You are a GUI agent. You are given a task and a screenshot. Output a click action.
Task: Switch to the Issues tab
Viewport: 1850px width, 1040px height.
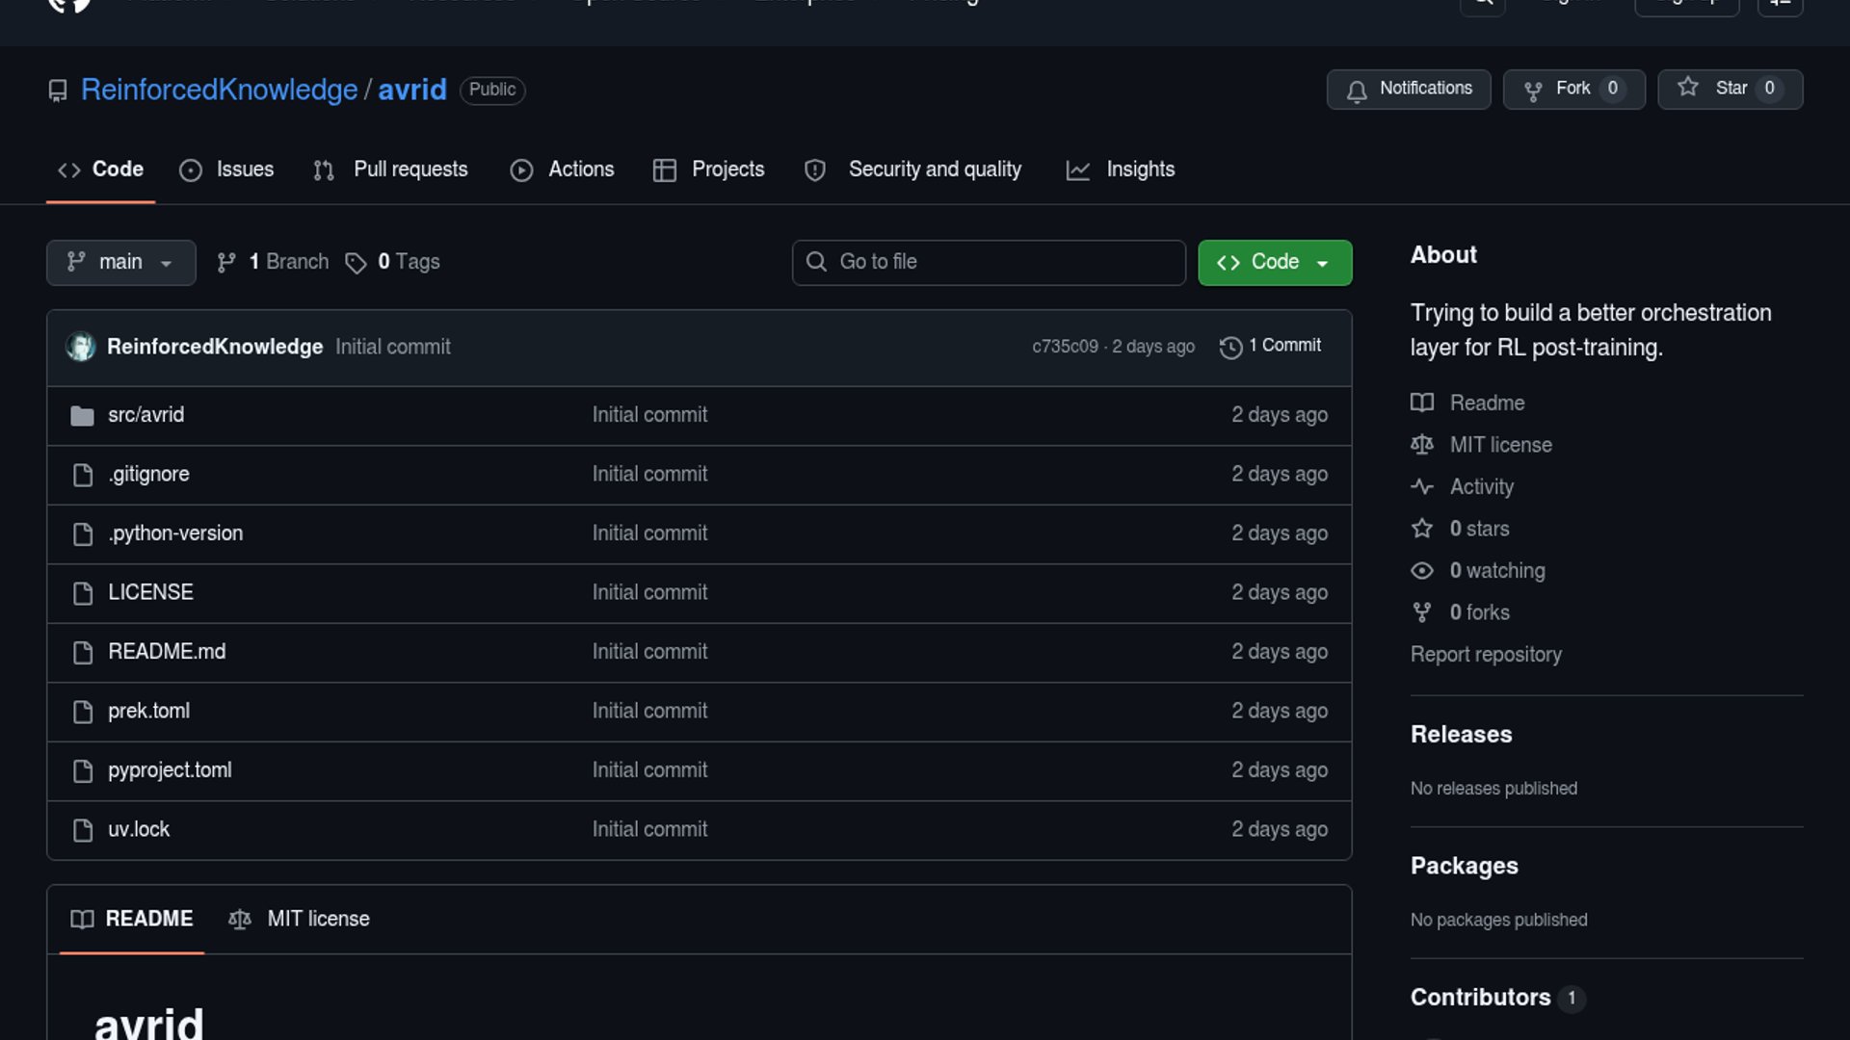(226, 169)
